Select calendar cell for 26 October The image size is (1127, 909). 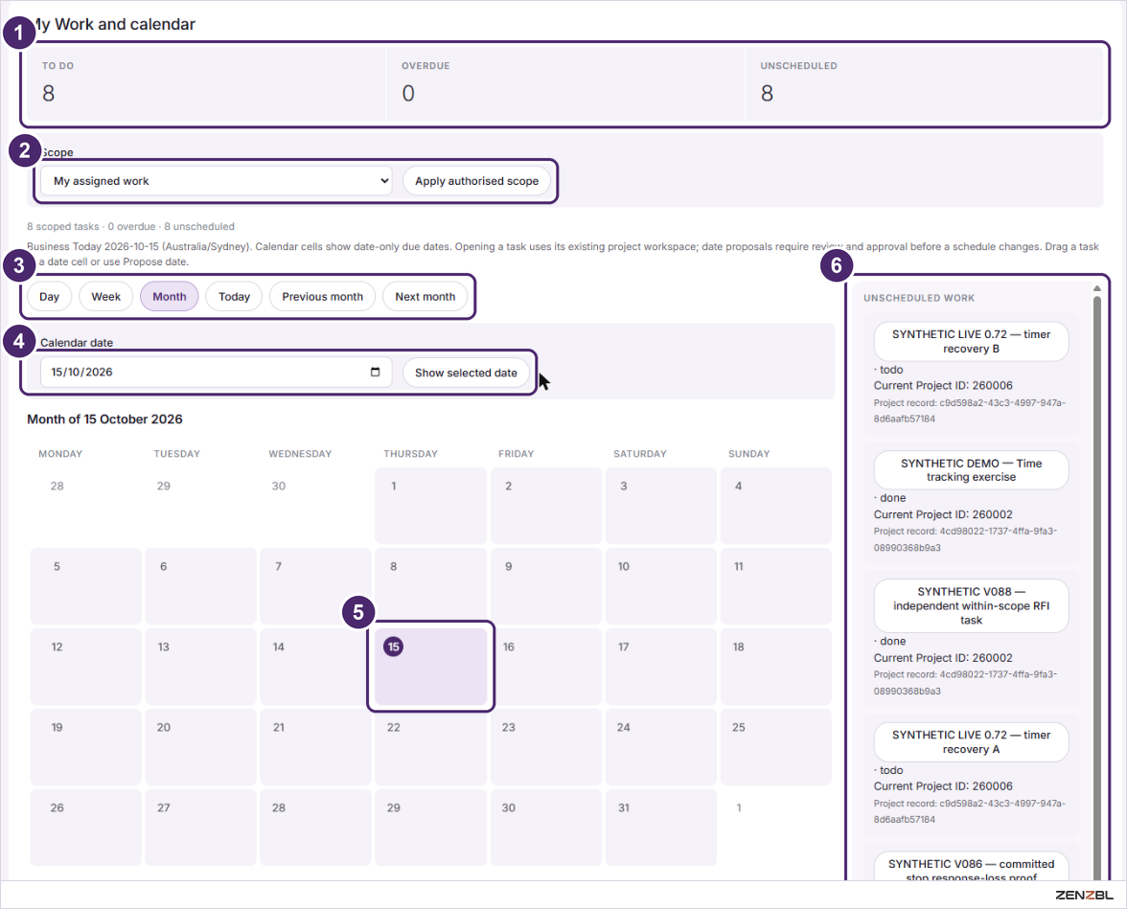[85, 827]
